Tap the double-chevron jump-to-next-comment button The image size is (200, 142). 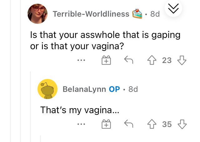pyautogui.click(x=173, y=8)
